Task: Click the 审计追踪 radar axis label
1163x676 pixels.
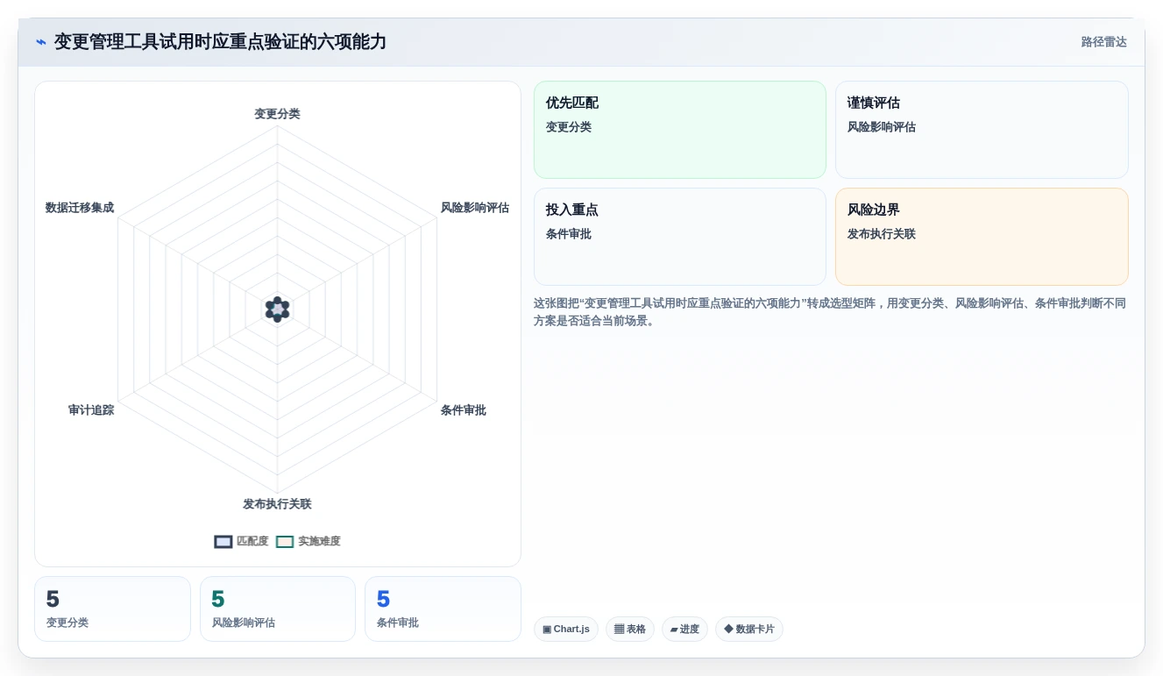Action: pos(91,410)
